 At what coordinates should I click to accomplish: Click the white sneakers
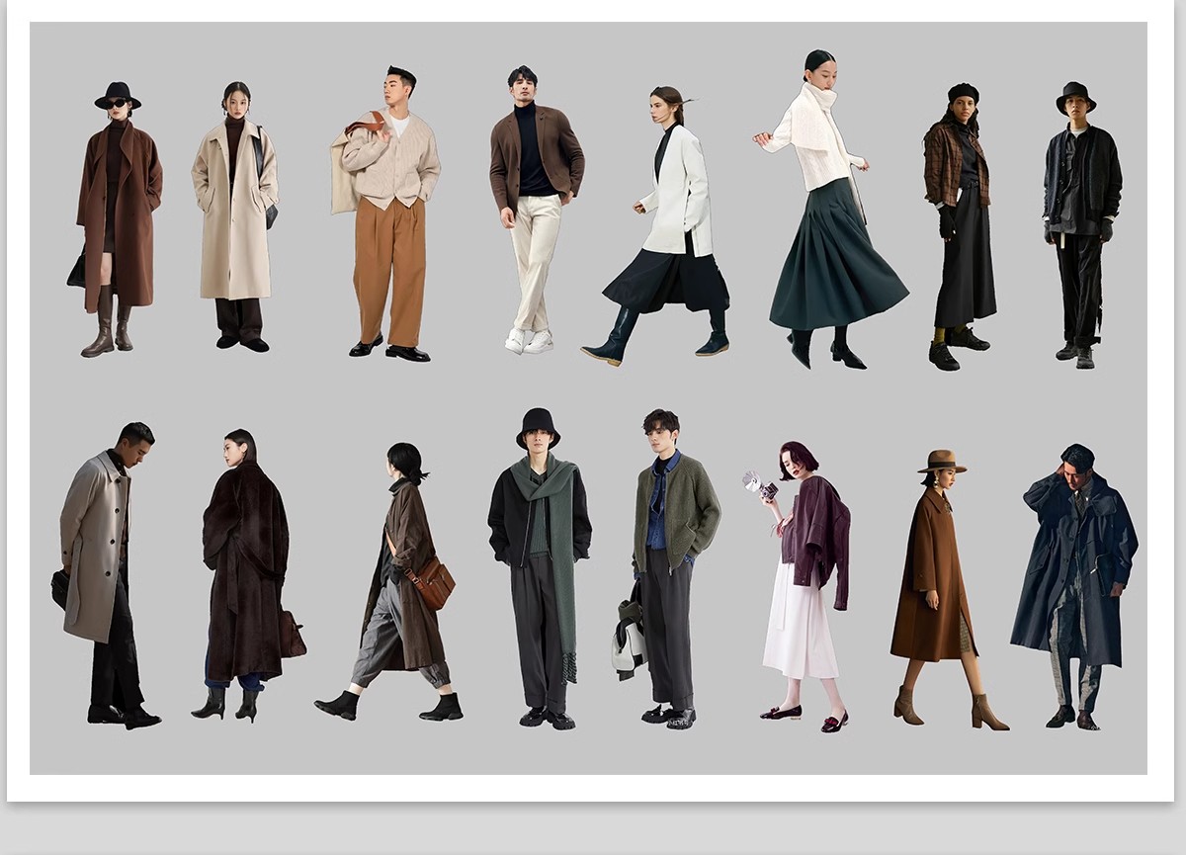[529, 342]
